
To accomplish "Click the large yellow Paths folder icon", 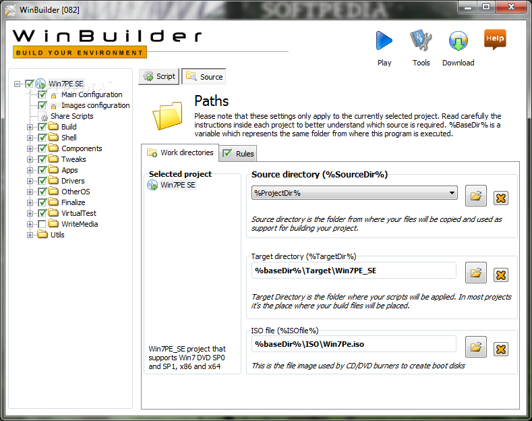I will [x=167, y=115].
